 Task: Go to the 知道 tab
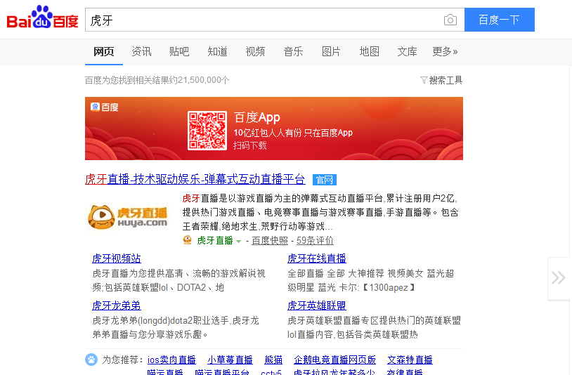(217, 52)
